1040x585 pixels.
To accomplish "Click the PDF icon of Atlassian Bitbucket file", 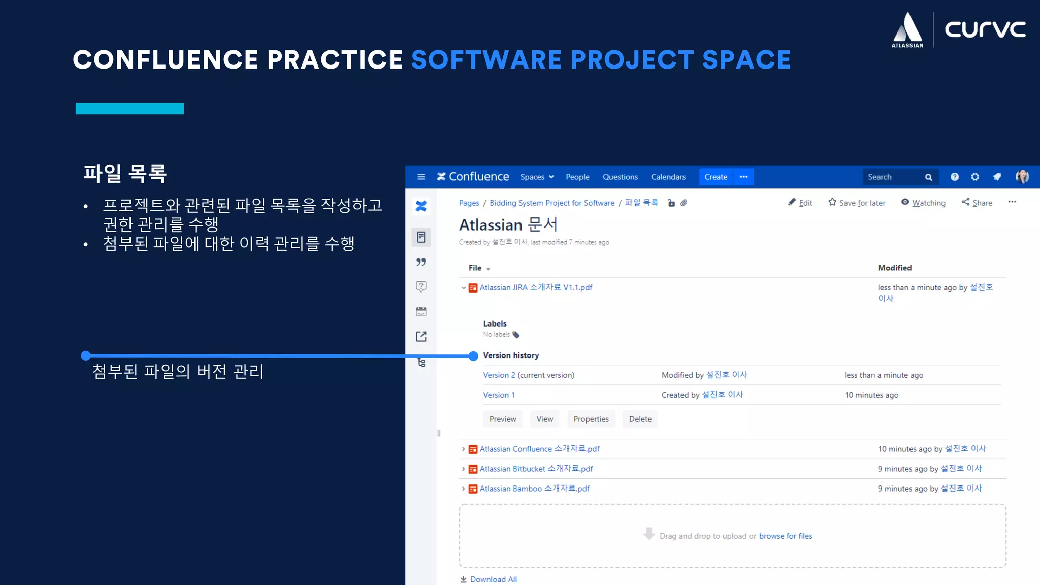I will tap(473, 469).
